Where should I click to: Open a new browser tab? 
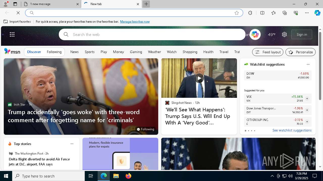click(x=146, y=4)
